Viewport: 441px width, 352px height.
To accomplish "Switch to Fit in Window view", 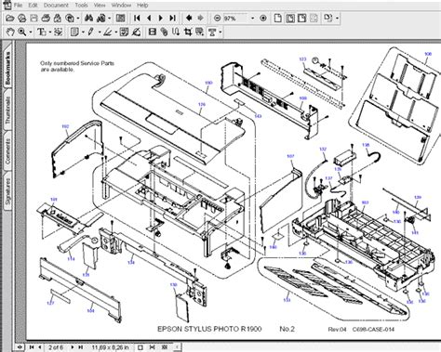I will pyautogui.click(x=290, y=19).
